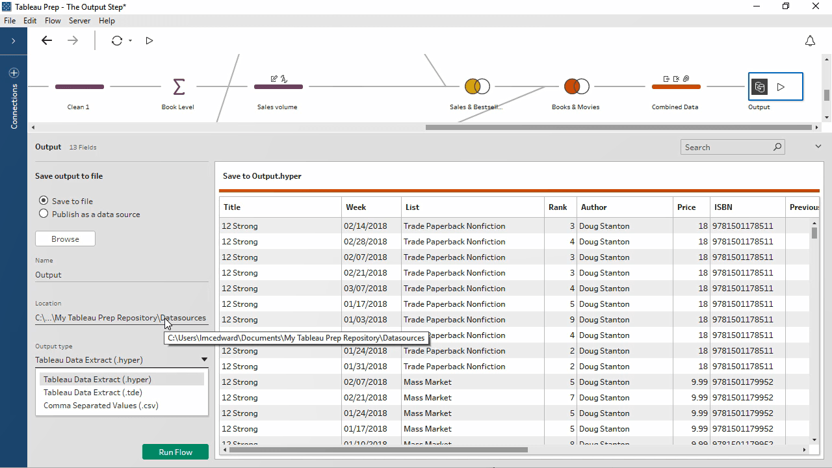Open the Flow menu

click(53, 21)
